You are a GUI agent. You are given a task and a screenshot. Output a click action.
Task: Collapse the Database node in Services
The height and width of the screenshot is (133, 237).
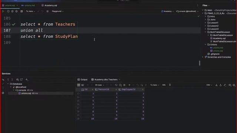point(8,84)
